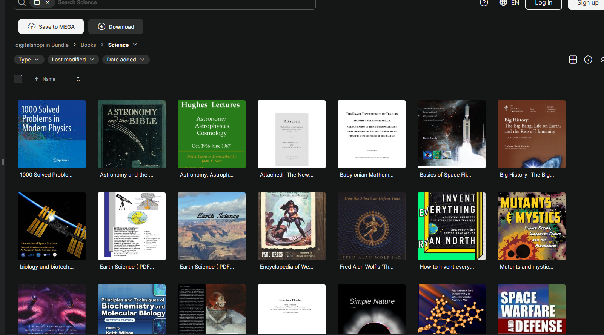Image resolution: width=604 pixels, height=335 pixels.
Task: Click the Name sort label
Action: (49, 79)
